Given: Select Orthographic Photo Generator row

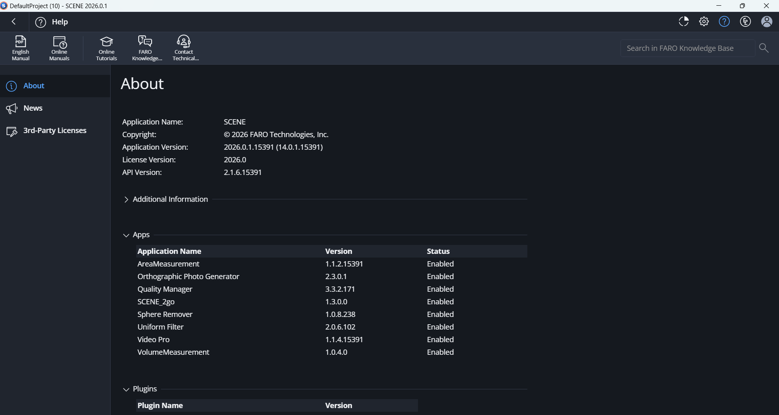Looking at the screenshot, I should (332, 277).
